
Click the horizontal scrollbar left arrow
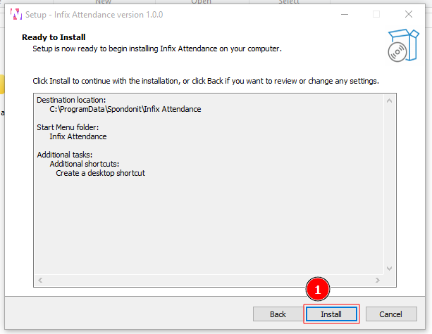click(x=40, y=280)
